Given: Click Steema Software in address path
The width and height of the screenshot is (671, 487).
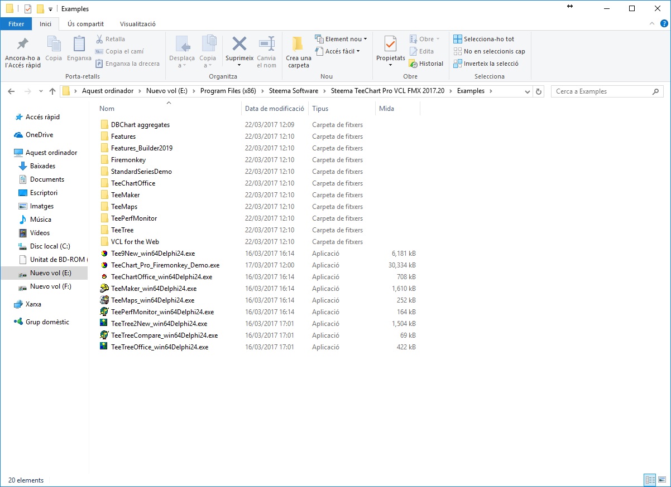Looking at the screenshot, I should pyautogui.click(x=294, y=91).
